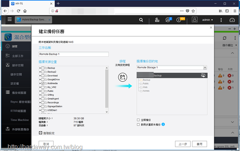The image size is (240, 151).
Task: Click the source folder list scrollbar thumb
Action: 106,89
